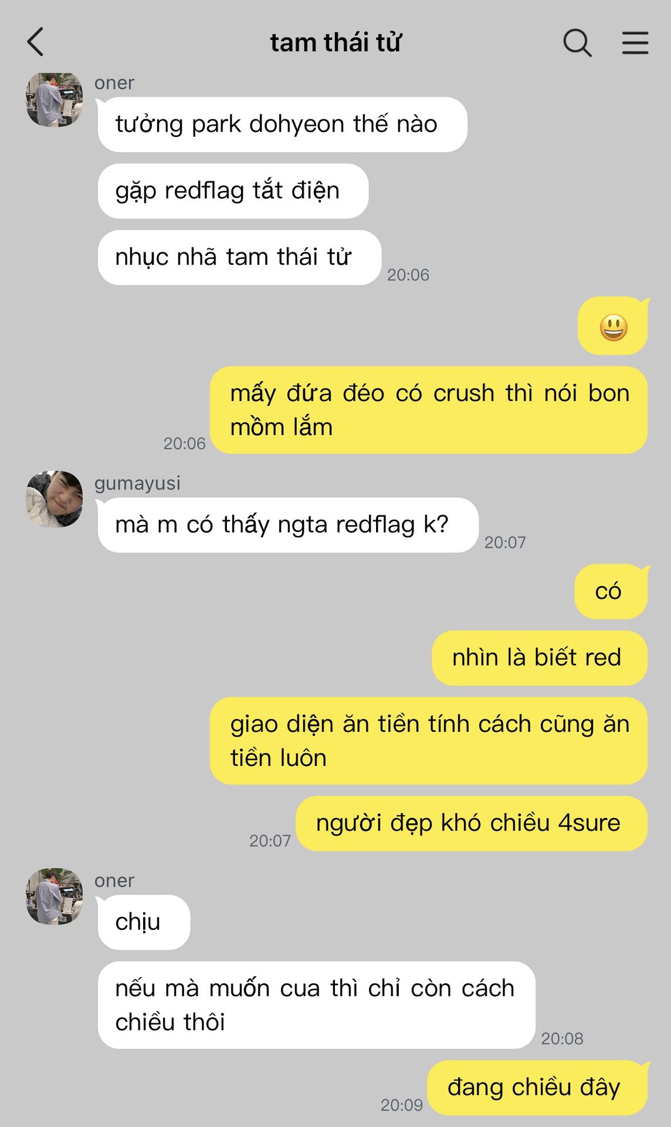
Task: Tap the message 'nhục nhã tam thái tử'
Action: pos(239,257)
